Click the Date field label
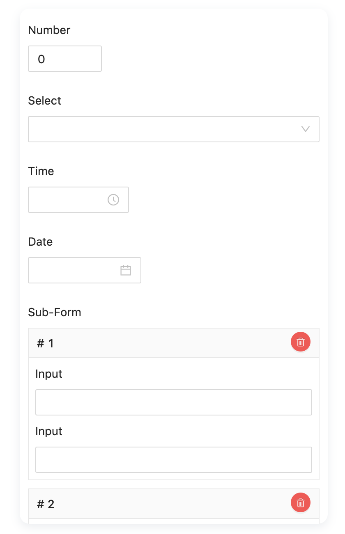This screenshot has height=534, width=345. tap(40, 242)
